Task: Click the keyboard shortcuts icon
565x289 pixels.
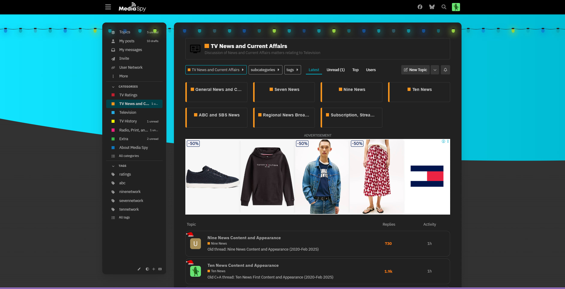Action: click(x=160, y=269)
